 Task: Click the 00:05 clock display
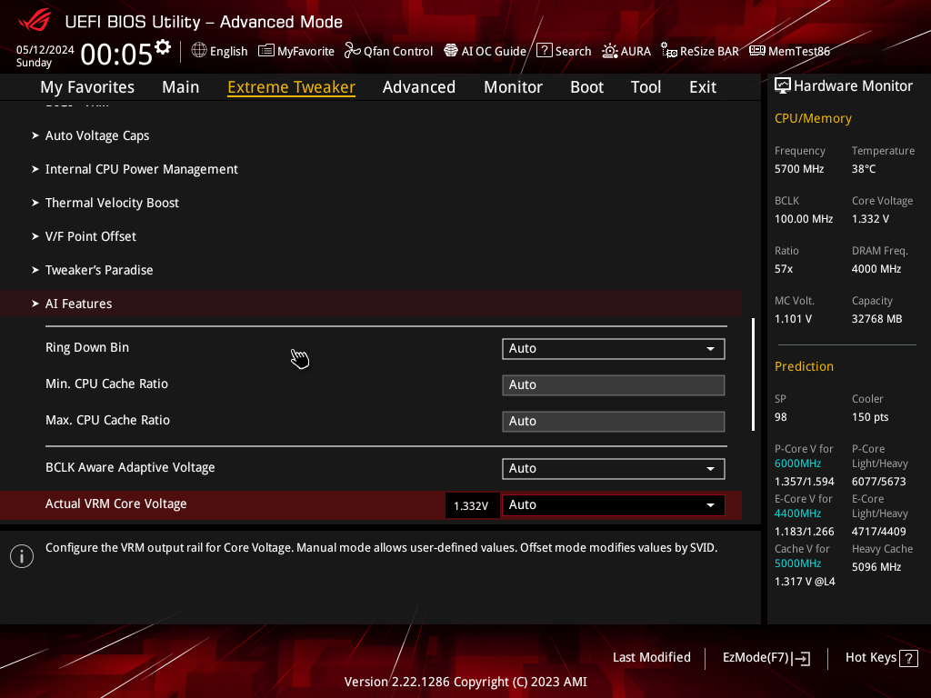coord(116,55)
